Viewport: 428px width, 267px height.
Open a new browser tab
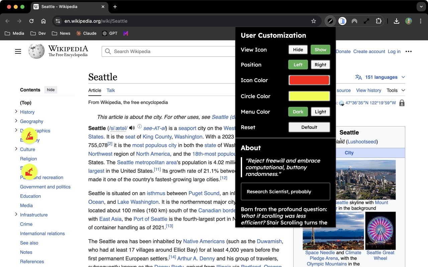115,7
